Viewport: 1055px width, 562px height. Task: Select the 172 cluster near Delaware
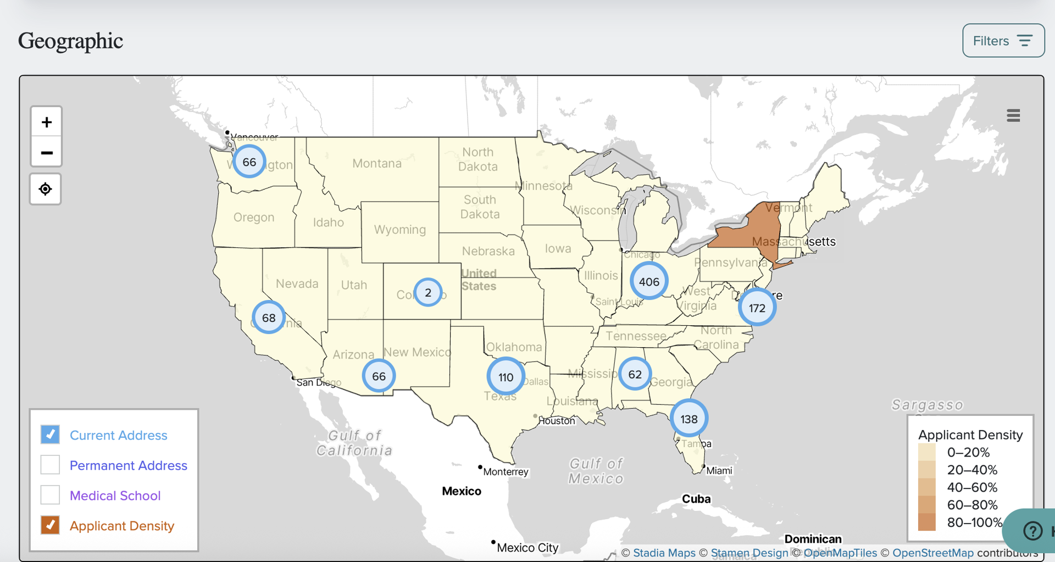click(x=757, y=308)
